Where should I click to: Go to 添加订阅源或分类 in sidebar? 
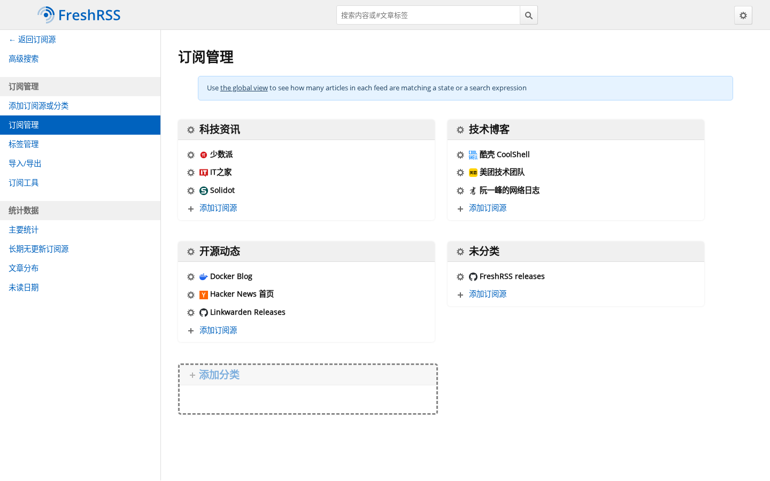tap(80, 106)
